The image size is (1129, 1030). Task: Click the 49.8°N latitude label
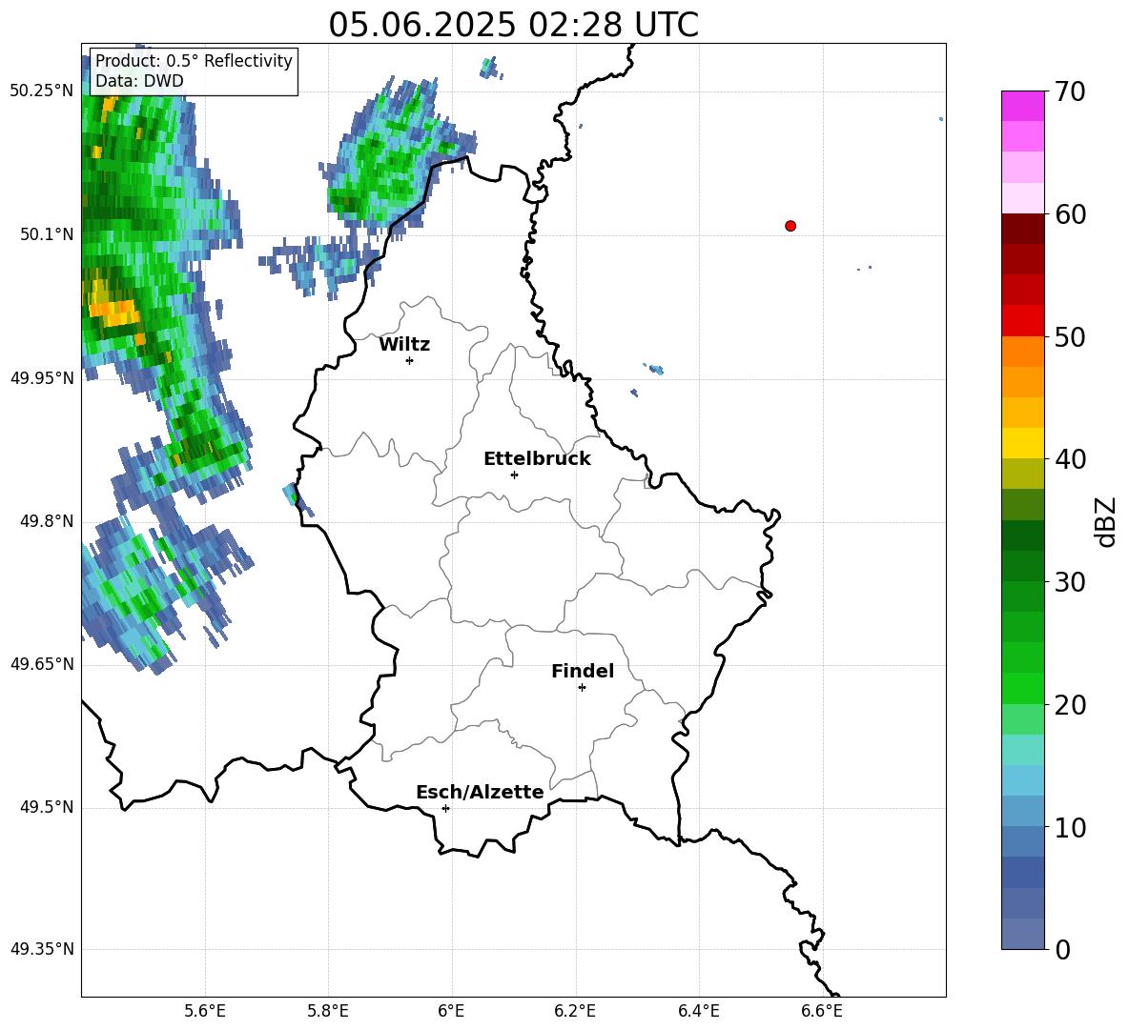47,521
